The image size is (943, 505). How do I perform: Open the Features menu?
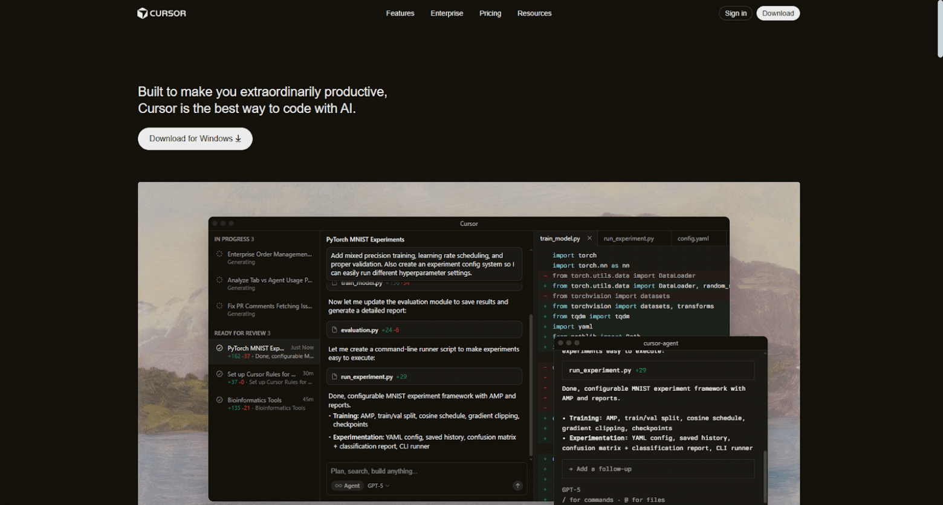click(400, 13)
